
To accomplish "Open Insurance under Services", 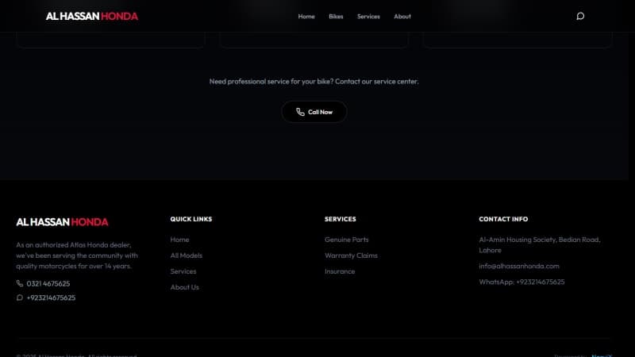I will (340, 271).
